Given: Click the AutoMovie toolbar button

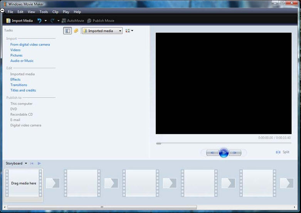Looking at the screenshot, I should [73, 21].
